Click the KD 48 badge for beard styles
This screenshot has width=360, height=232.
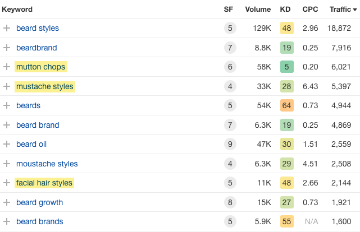tap(286, 28)
